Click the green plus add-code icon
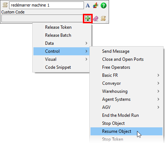165x143 pixels. (88, 19)
